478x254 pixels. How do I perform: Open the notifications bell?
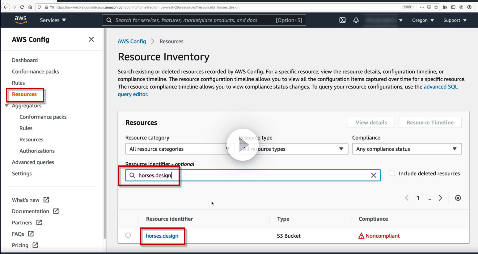[356, 20]
